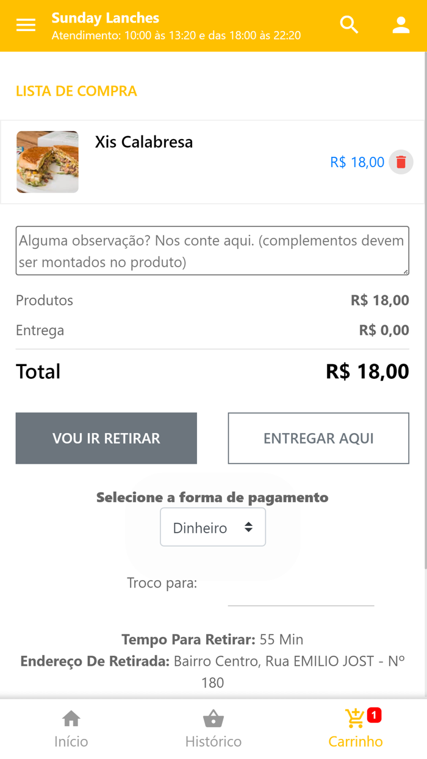427x759 pixels.
Task: Click the up-down arrows on Dinheiro dropdown
Action: (x=249, y=527)
